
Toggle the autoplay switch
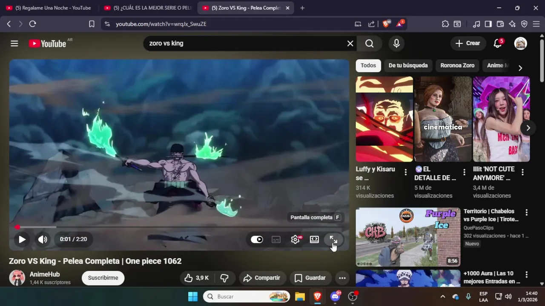257,239
